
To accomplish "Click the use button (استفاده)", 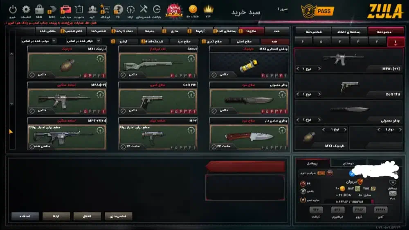I will coord(25,216).
